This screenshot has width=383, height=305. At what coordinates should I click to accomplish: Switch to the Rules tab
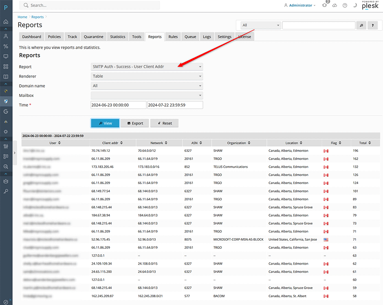pos(173,37)
